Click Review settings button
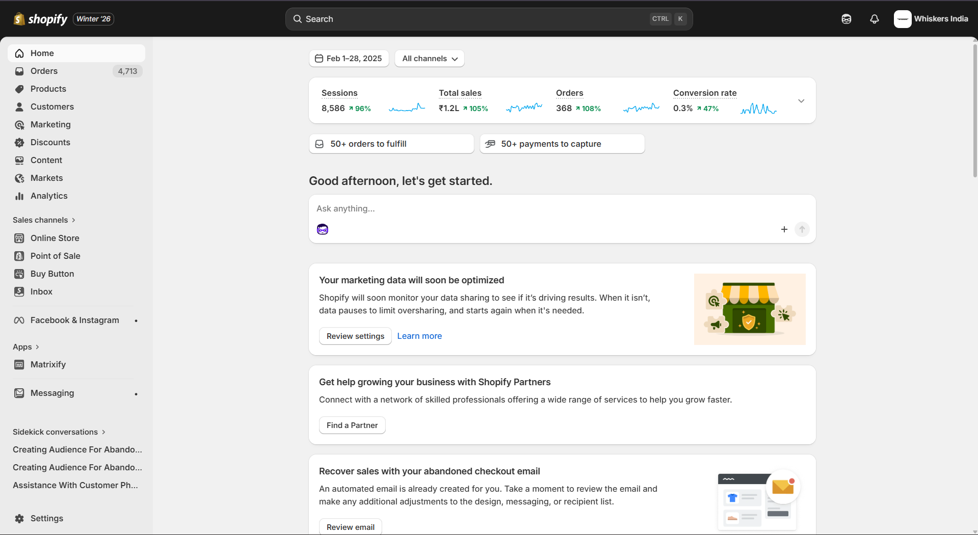 355,336
